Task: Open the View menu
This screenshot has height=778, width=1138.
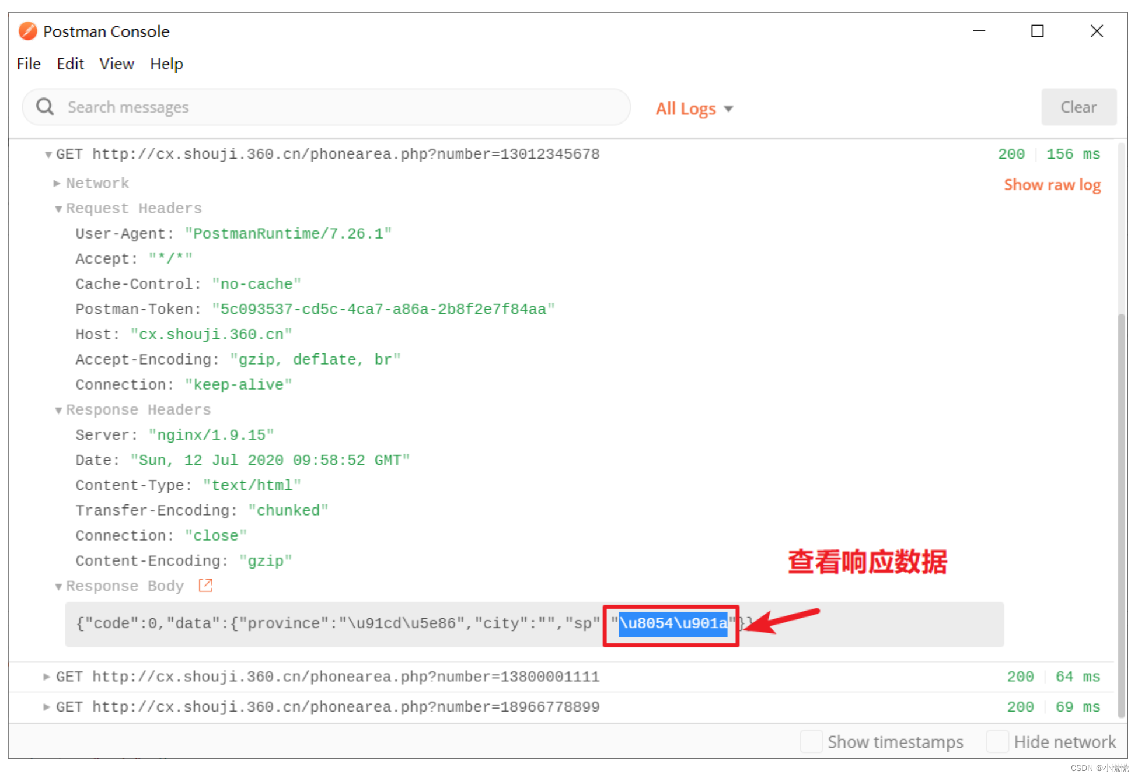Action: pos(117,64)
